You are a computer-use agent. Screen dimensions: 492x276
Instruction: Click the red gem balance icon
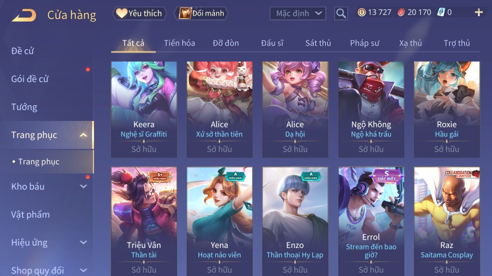coord(401,12)
